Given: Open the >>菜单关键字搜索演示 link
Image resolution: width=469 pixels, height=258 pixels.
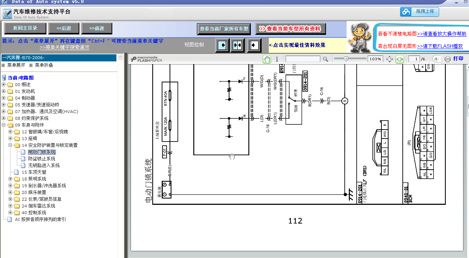Looking at the screenshot, I should tap(64, 48).
